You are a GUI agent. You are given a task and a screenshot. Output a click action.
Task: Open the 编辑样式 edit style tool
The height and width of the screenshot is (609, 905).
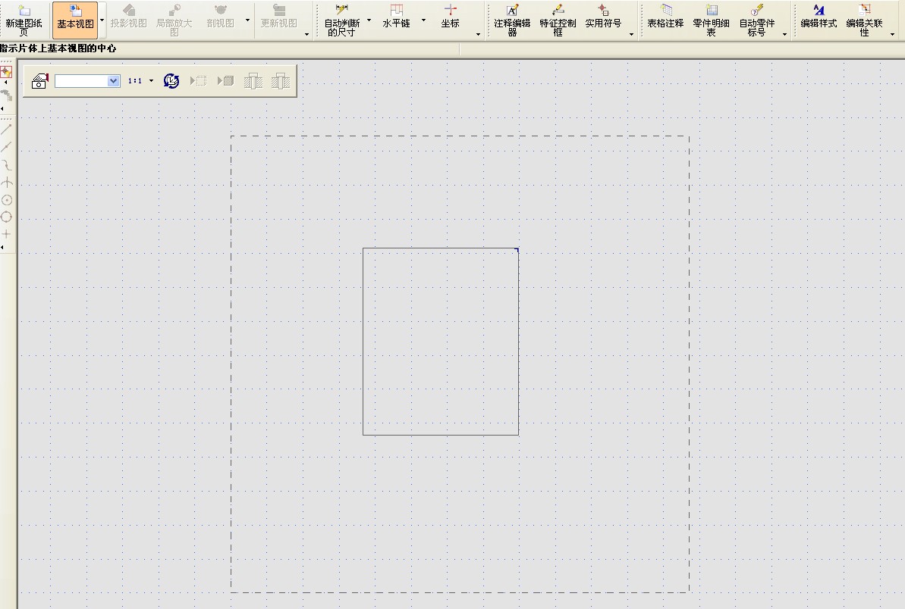[819, 20]
